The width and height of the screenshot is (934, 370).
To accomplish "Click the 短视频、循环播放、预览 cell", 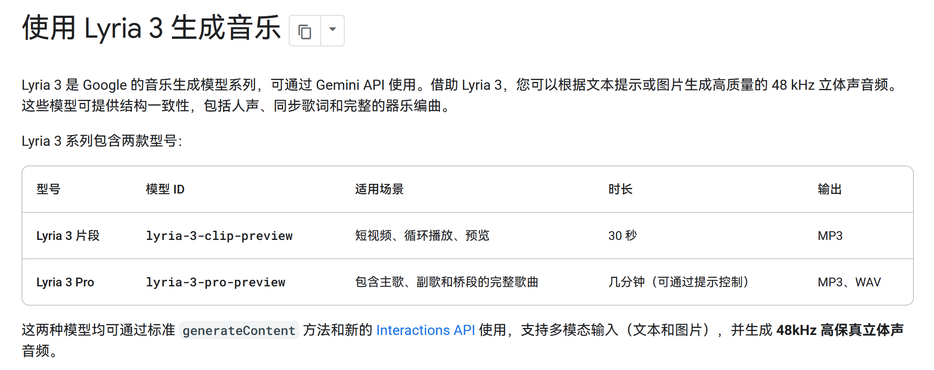I will [422, 236].
